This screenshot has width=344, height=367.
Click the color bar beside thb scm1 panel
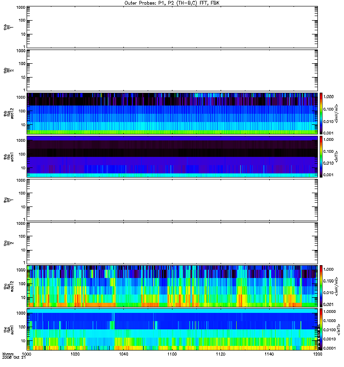(322, 156)
